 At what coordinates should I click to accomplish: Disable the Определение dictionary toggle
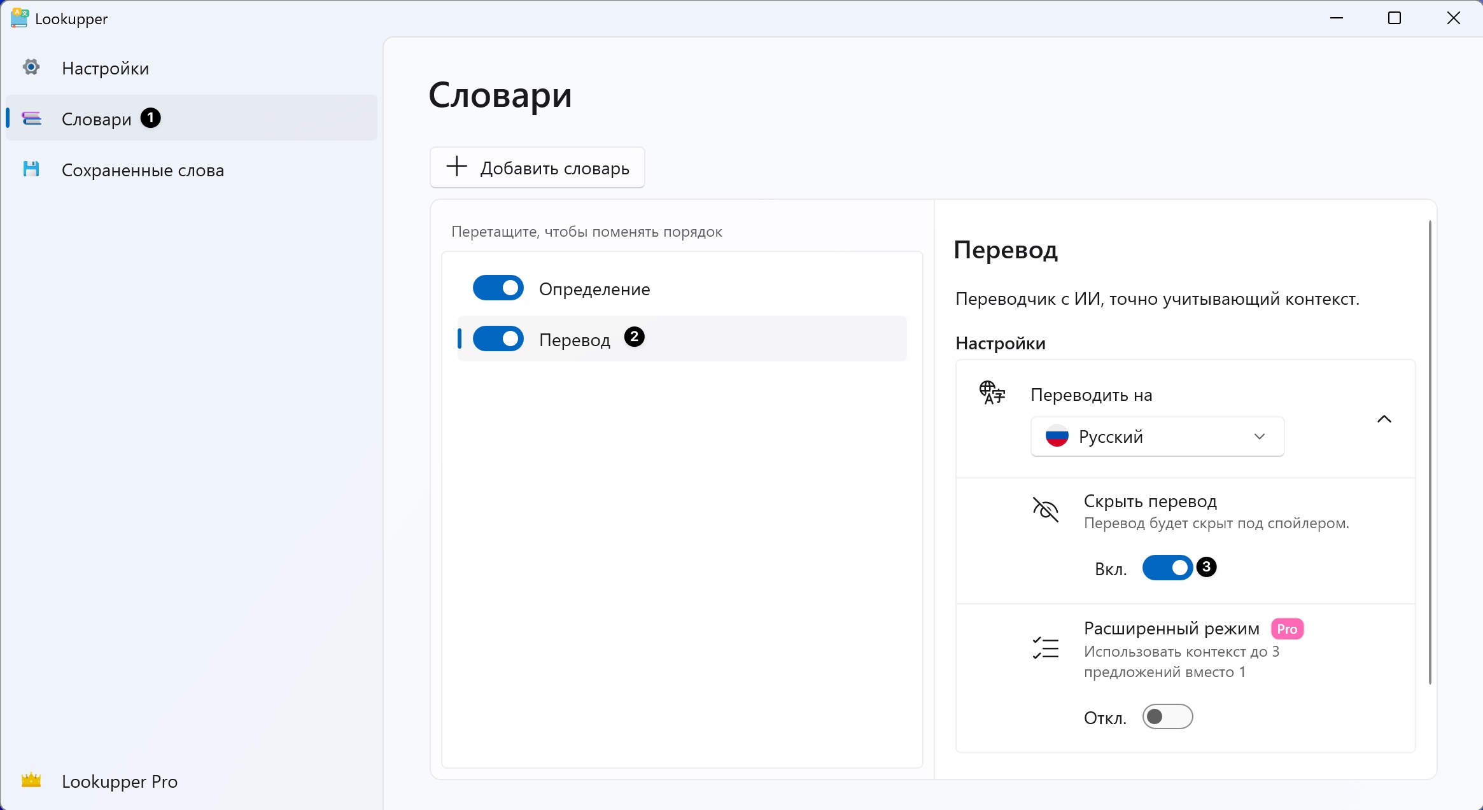coord(498,288)
